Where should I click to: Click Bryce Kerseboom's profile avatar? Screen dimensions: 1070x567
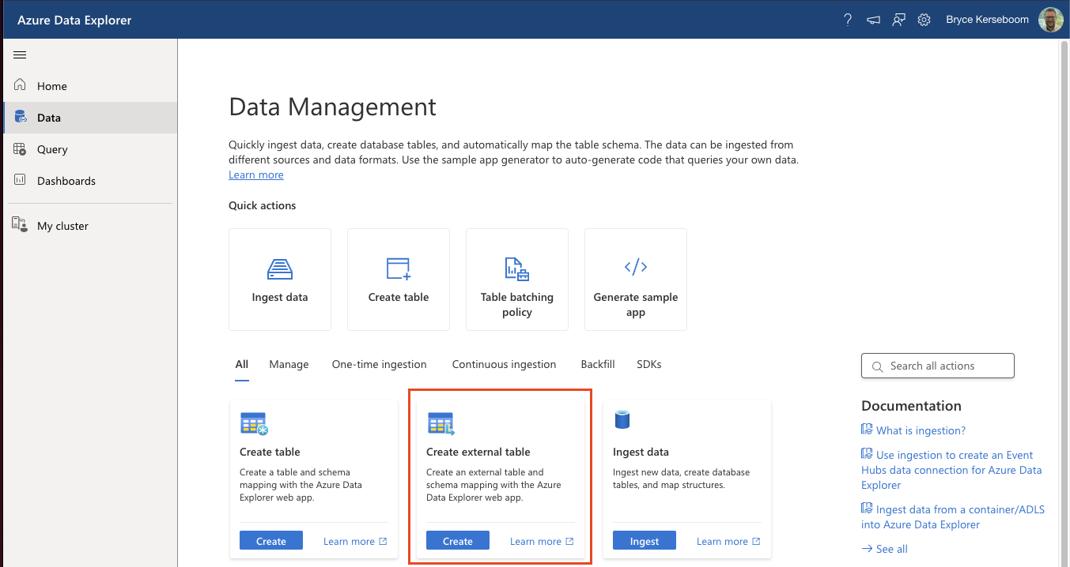point(1050,20)
